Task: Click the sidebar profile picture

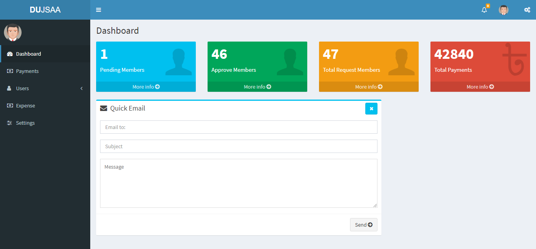Action: (13, 33)
